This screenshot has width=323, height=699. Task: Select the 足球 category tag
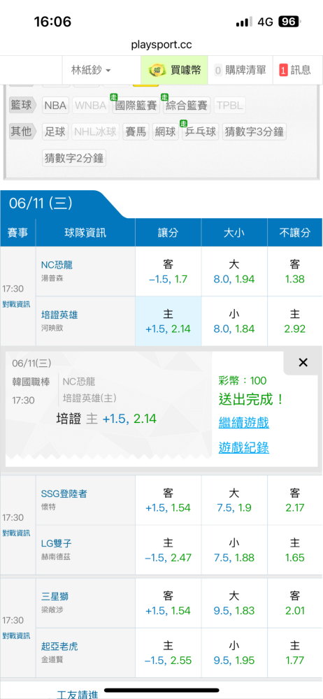[x=56, y=131]
